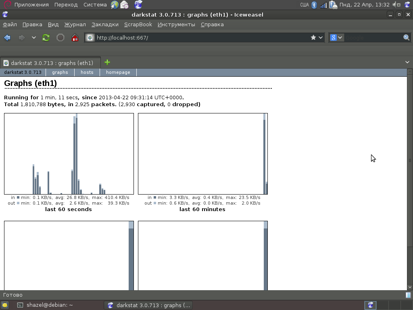Click the show desktop icon in bottom panel
The width and height of the screenshot is (413, 310).
tap(4, 305)
